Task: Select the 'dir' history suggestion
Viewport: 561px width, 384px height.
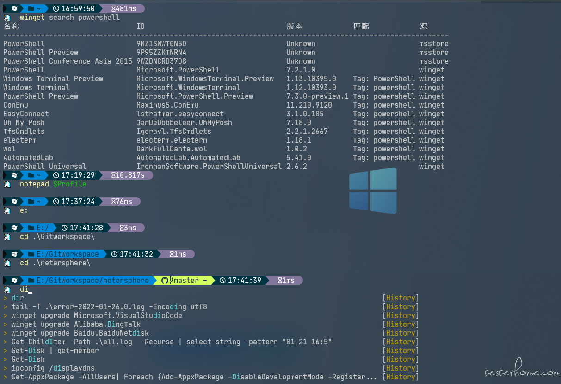Action: click(18, 298)
